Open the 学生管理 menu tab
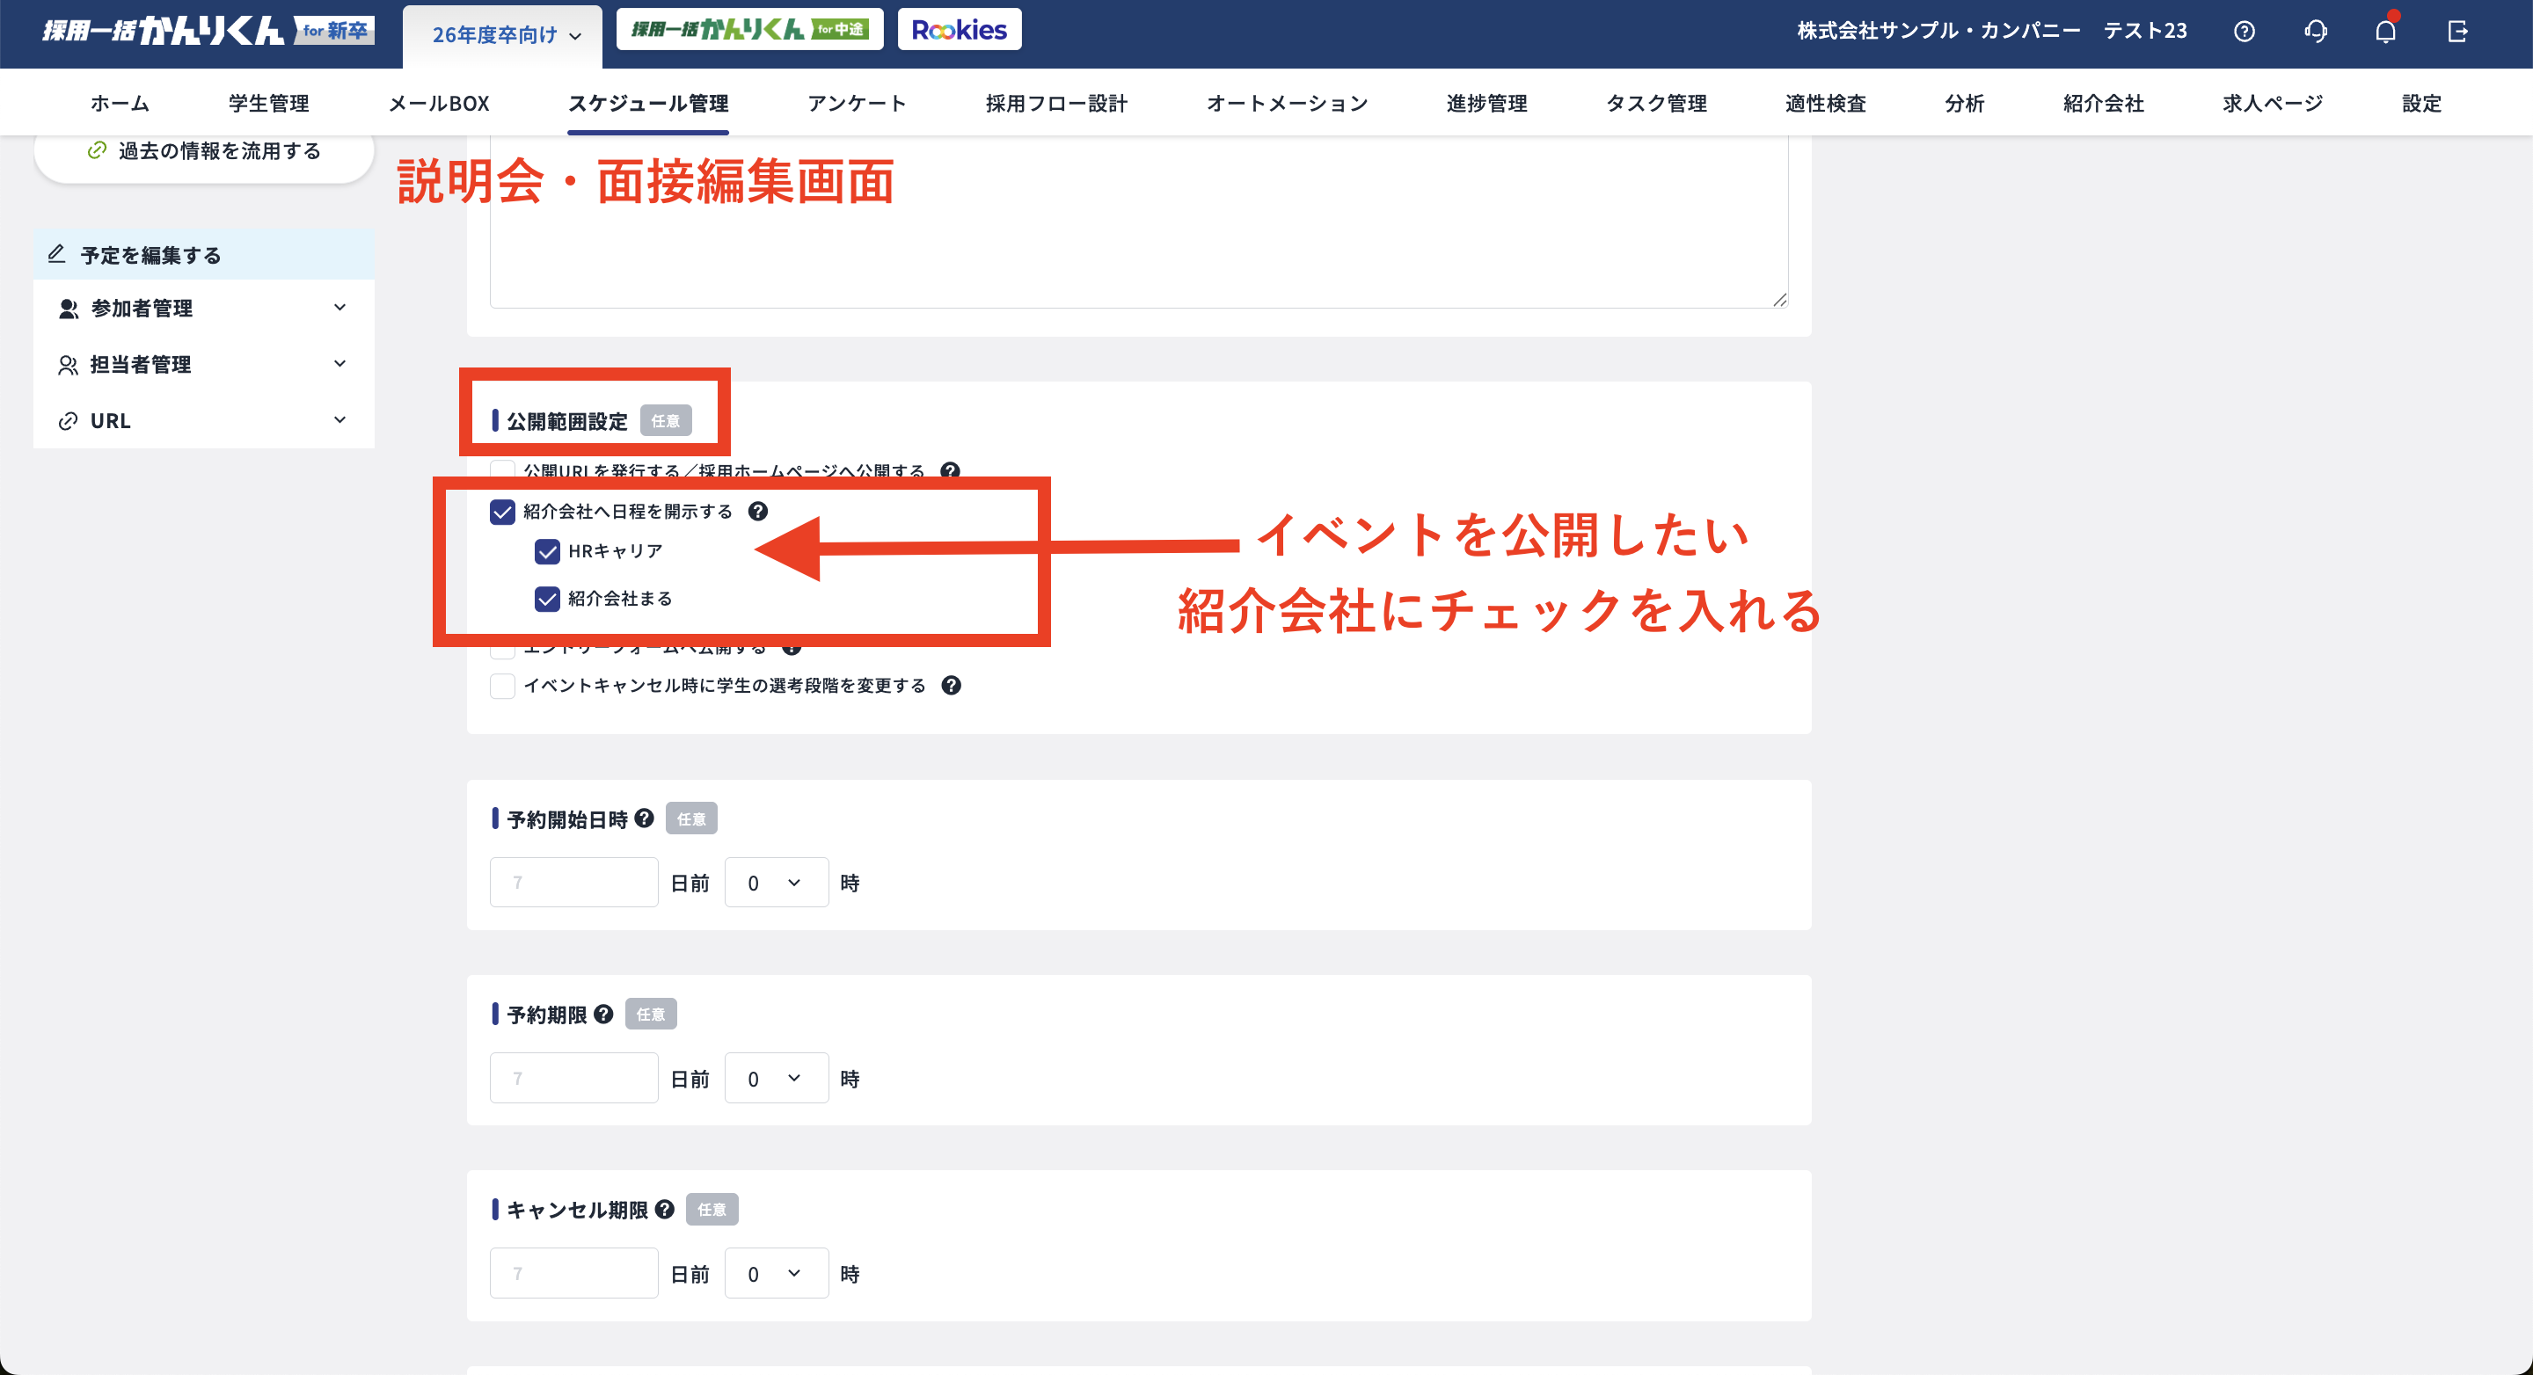2533x1375 pixels. (268, 103)
